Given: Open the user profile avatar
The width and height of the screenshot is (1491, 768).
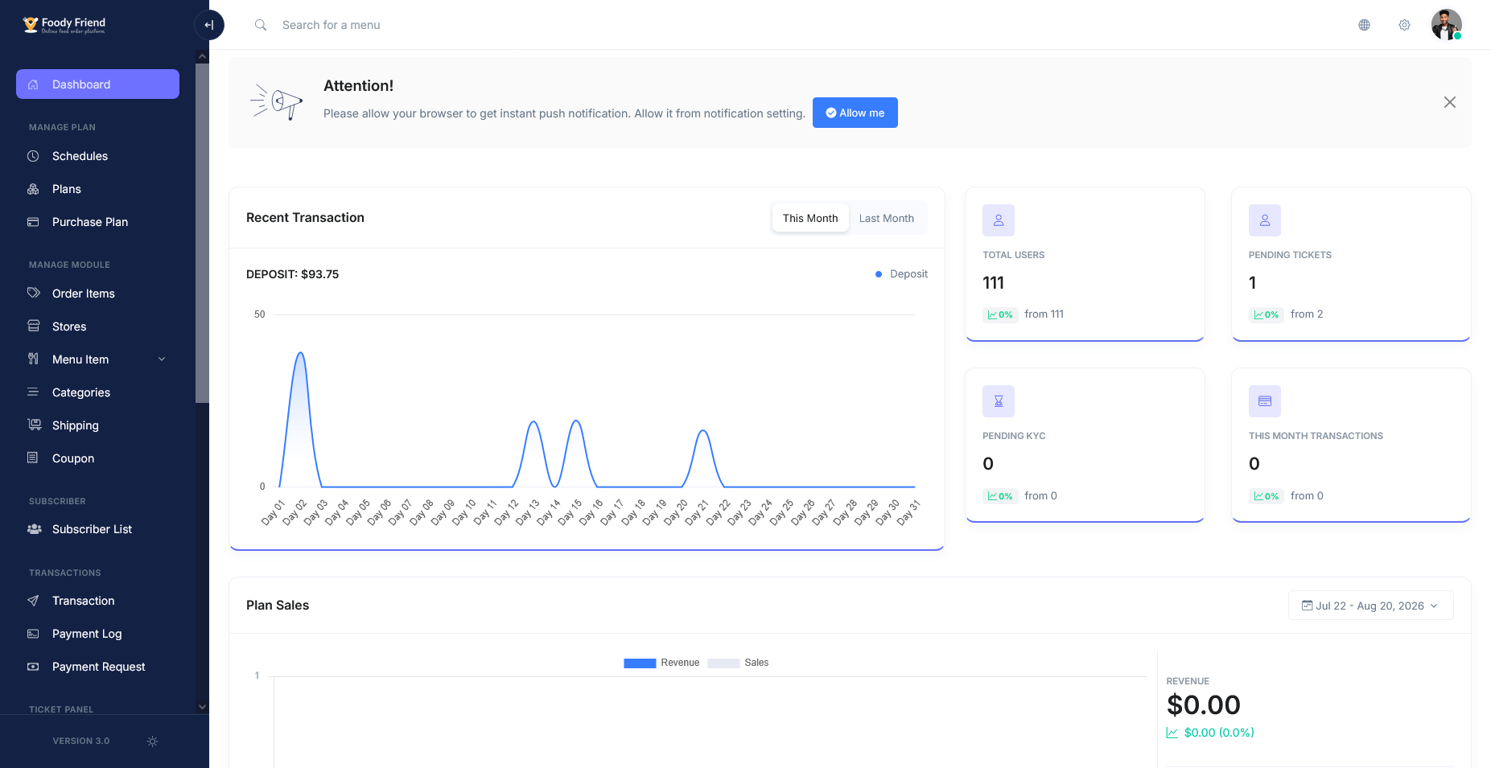Looking at the screenshot, I should tap(1446, 25).
